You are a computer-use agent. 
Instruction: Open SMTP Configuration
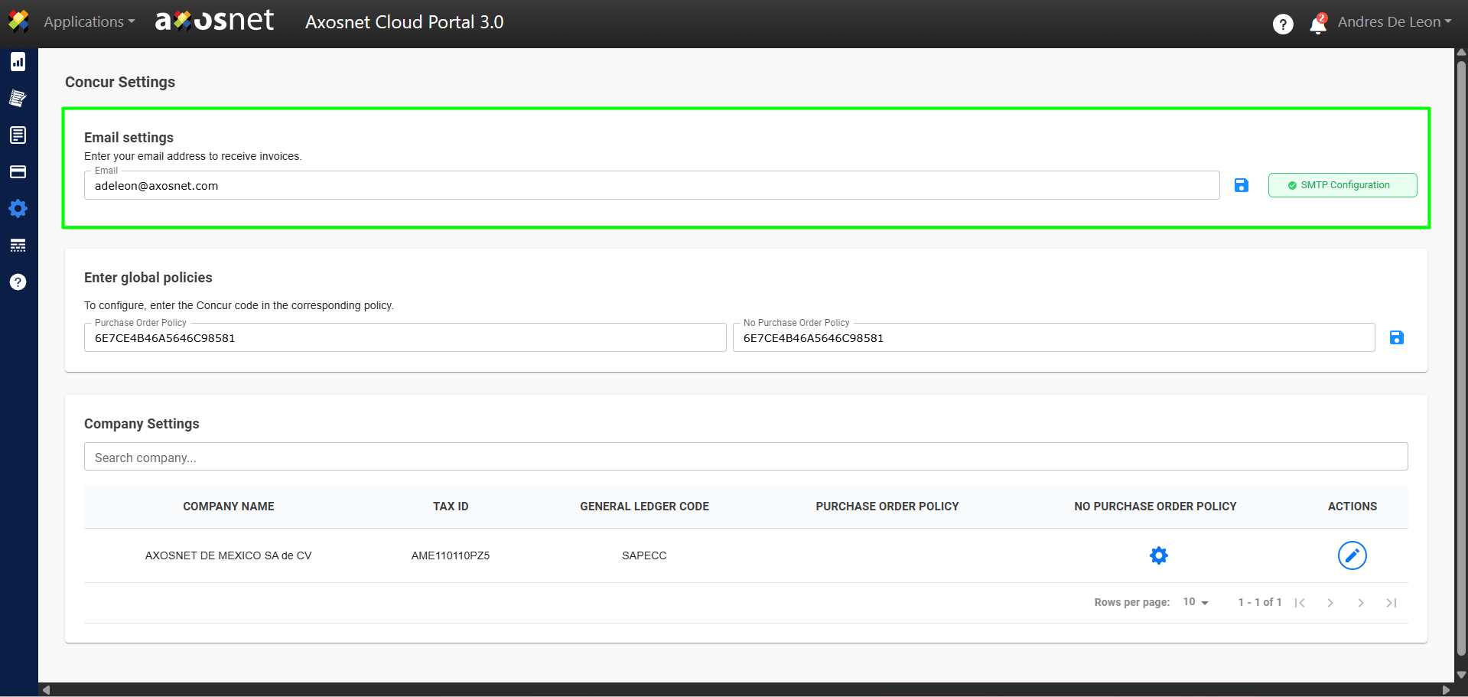(x=1343, y=185)
